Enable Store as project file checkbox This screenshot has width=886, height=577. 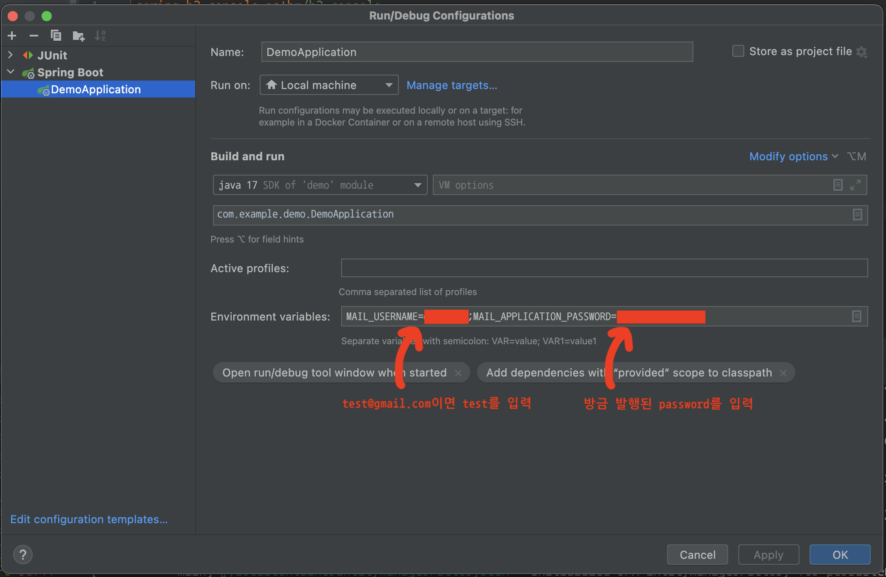tap(738, 51)
